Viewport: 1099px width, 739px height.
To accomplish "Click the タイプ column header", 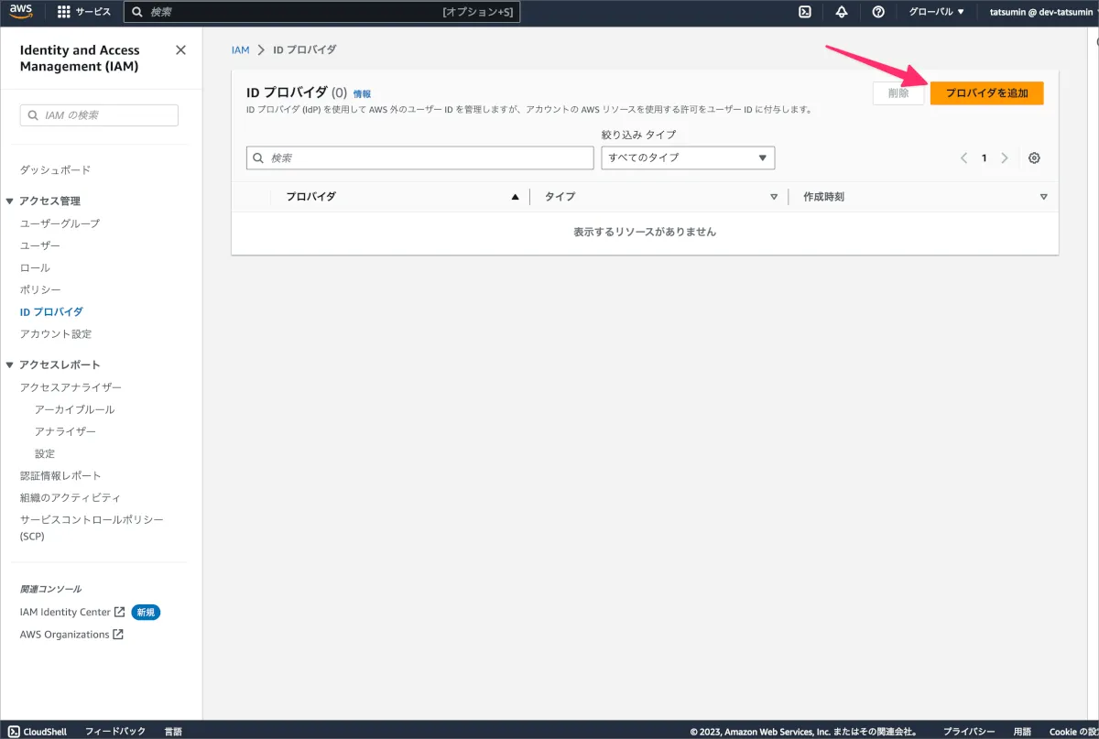I will click(x=560, y=197).
